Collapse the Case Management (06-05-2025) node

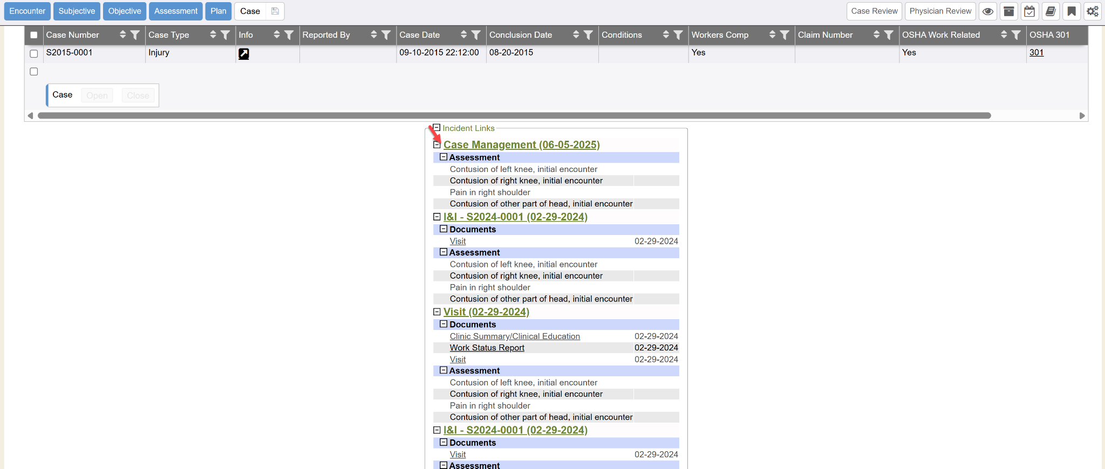[437, 144]
